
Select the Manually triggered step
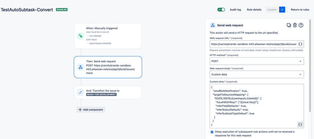pos(108,36)
